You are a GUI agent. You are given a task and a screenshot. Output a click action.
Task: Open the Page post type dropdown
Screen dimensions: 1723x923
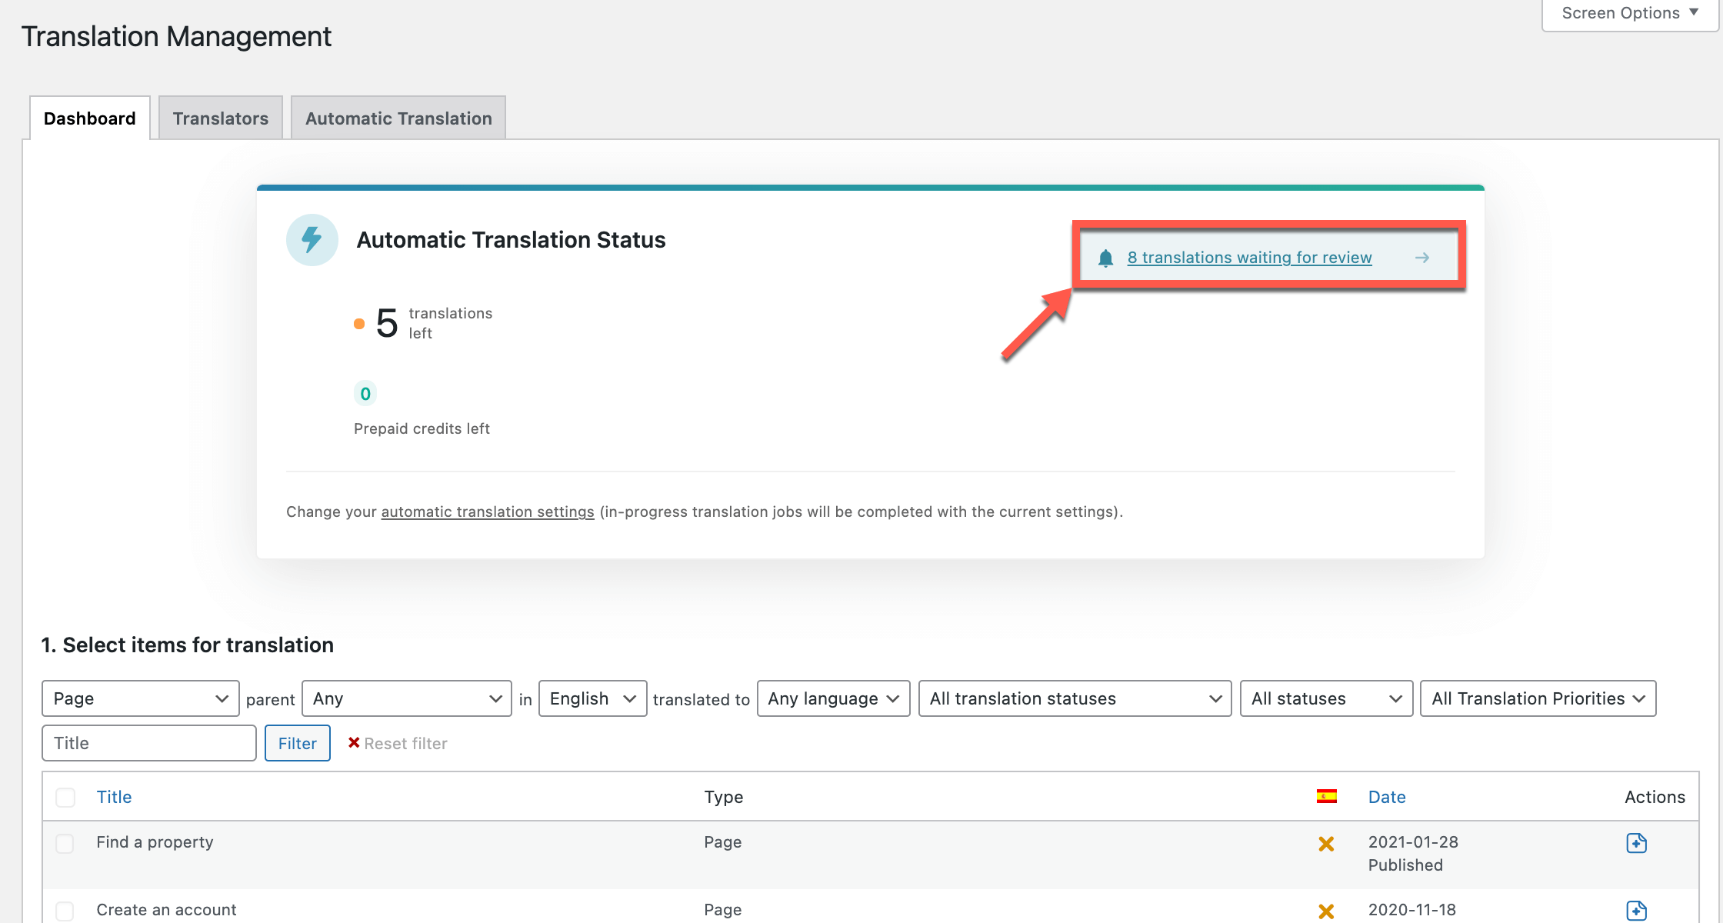[x=141, y=698]
